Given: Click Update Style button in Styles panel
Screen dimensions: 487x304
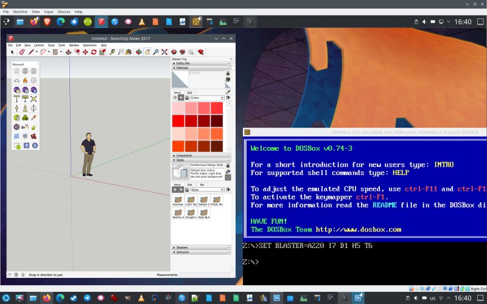Looking at the screenshot, I should click(228, 178).
